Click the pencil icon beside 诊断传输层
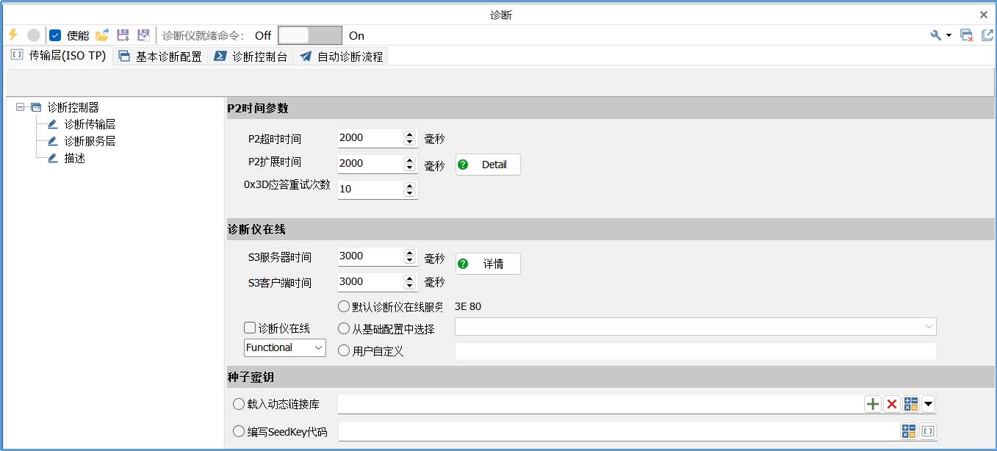Image resolution: width=997 pixels, height=451 pixels. pyautogui.click(x=53, y=124)
